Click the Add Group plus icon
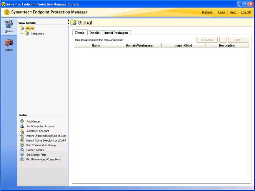 [22, 121]
